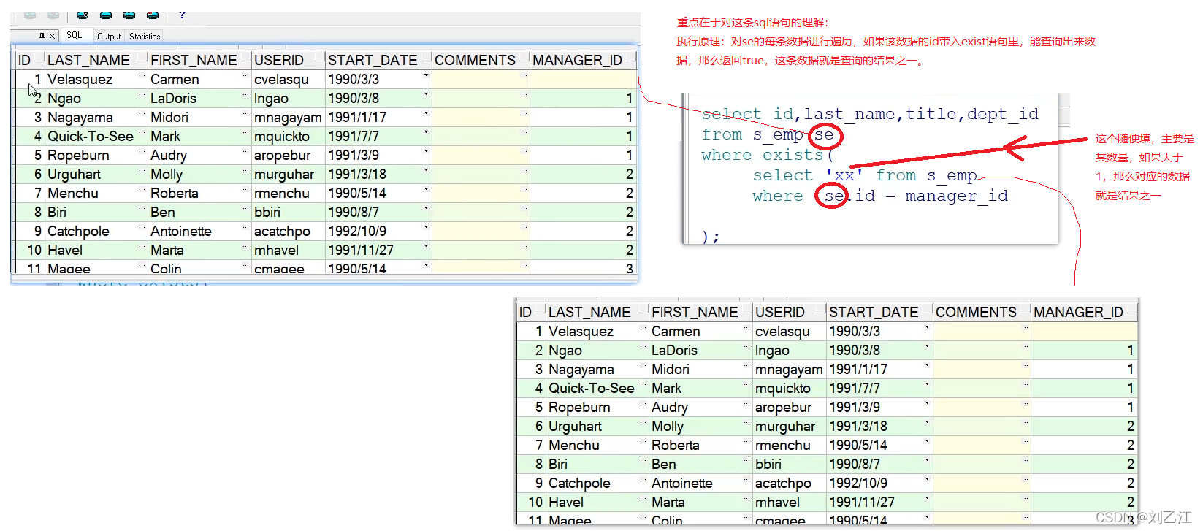This screenshot has height=531, width=1203.
Task: Click the COMMENTS cell in Menchu row, lower grid
Action: 982,445
